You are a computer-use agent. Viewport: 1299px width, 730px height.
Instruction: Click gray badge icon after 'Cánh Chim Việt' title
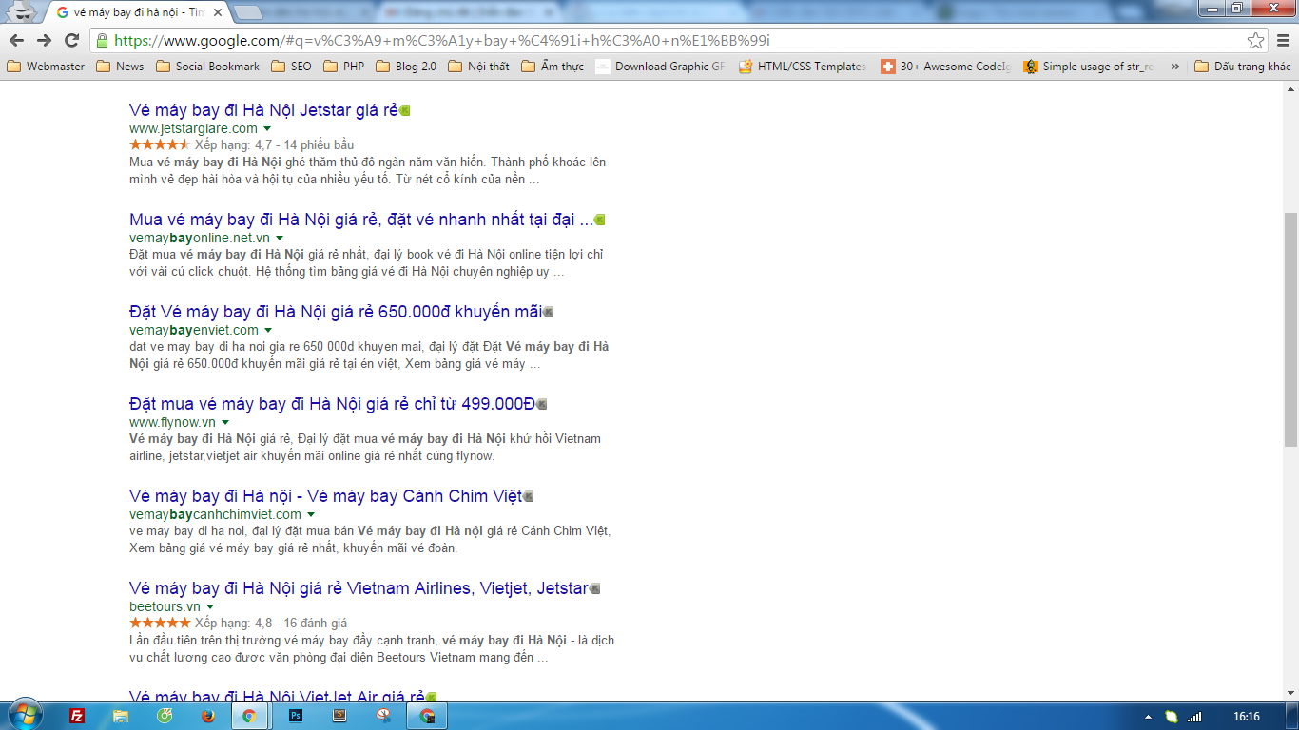point(529,496)
